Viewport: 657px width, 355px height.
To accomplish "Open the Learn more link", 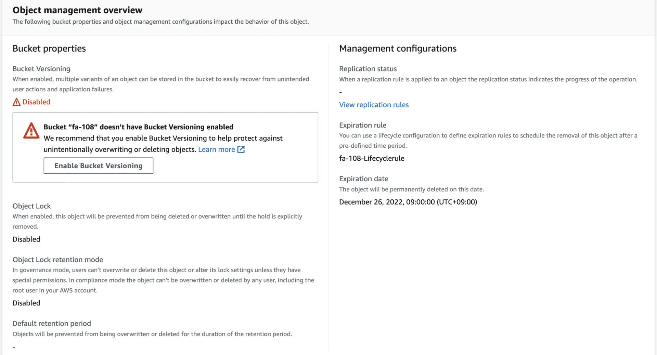I will coord(216,149).
